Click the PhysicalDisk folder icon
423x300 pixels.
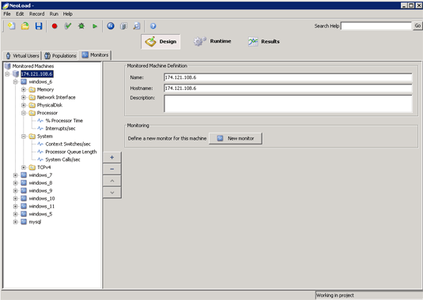(32, 105)
